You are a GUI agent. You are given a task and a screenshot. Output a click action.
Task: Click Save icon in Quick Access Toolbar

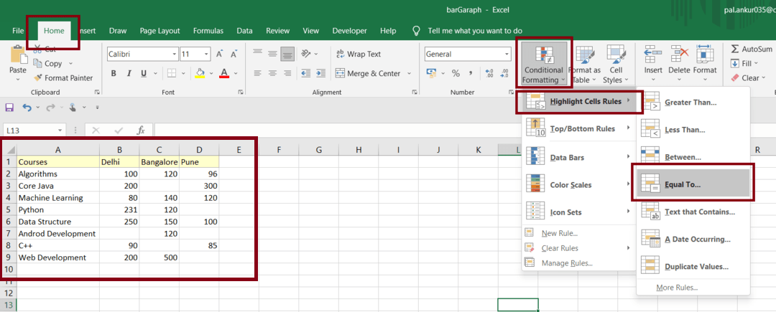point(9,107)
